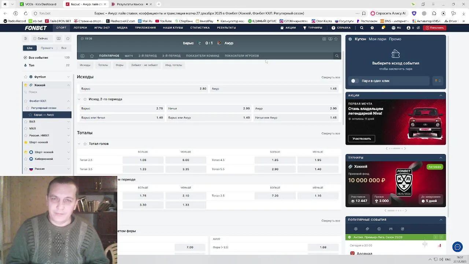The width and height of the screenshot is (469, 264).
Task: Open ПОКАЗАТЕЛИ КОМАНД tab
Action: [x=202, y=56]
